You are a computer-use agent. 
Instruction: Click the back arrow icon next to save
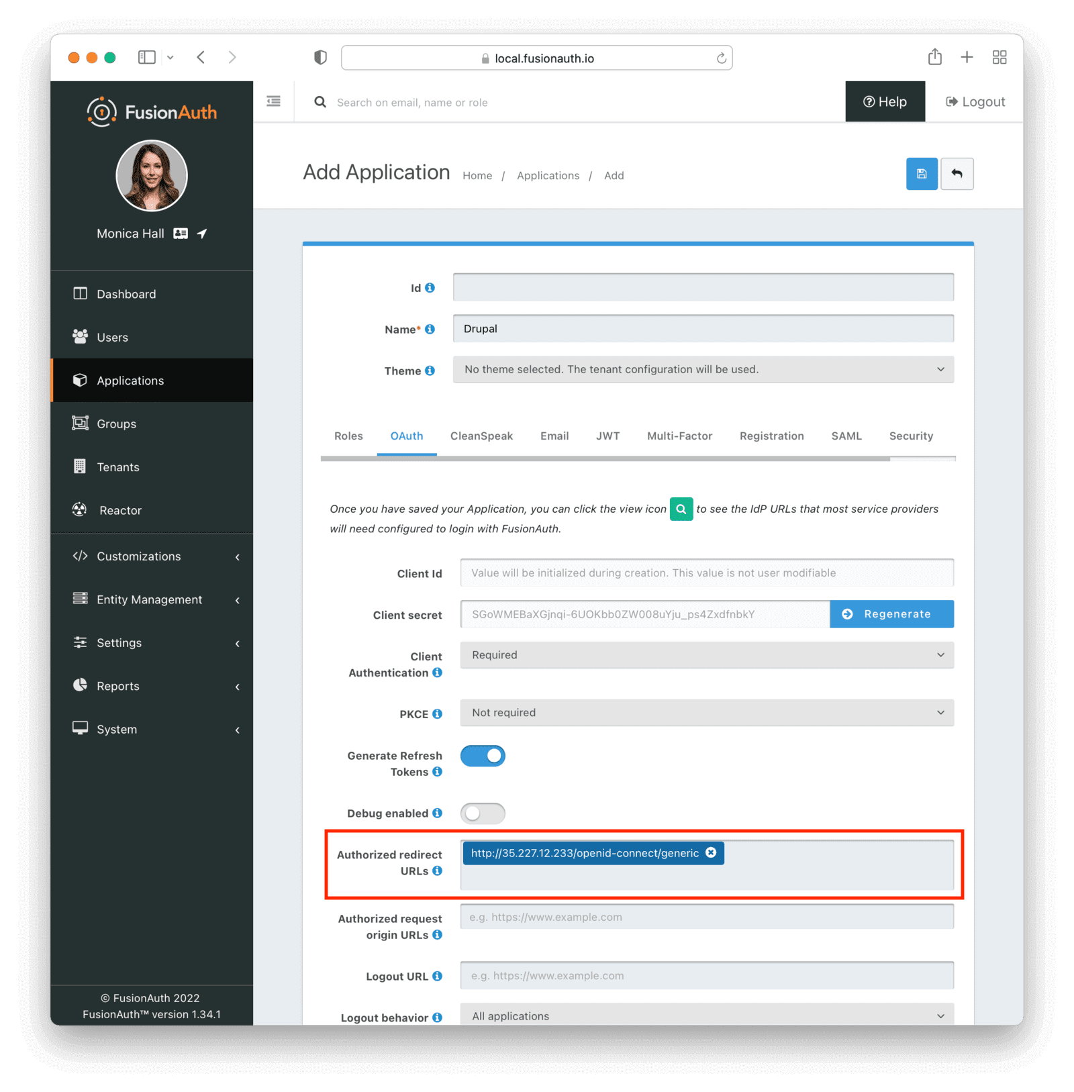[x=957, y=174]
